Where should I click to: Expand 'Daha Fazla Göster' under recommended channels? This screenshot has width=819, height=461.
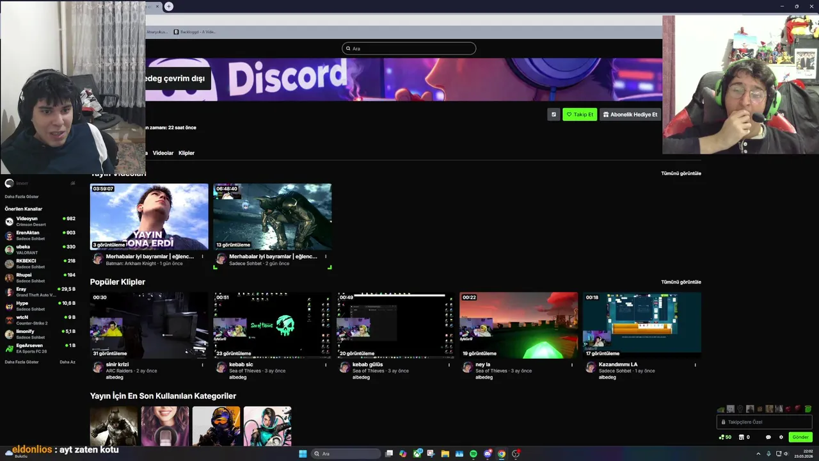click(x=22, y=362)
